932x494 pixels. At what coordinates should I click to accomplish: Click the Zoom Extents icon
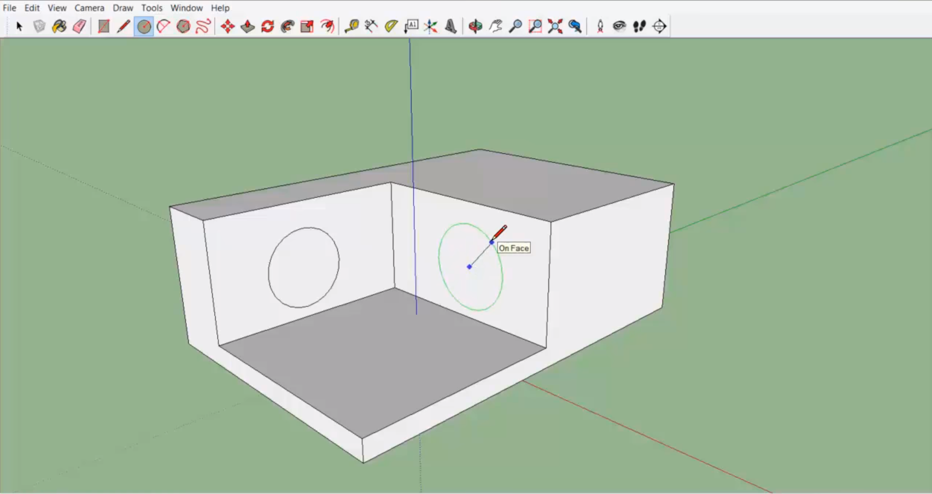tap(555, 26)
